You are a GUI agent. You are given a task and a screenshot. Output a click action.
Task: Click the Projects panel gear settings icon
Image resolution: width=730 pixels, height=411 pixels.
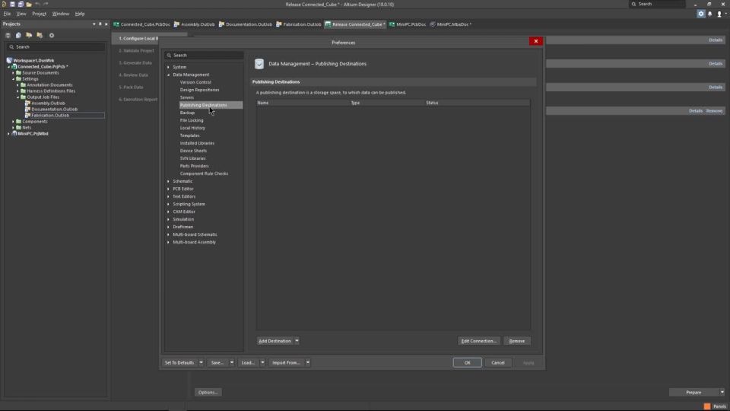coord(52,36)
